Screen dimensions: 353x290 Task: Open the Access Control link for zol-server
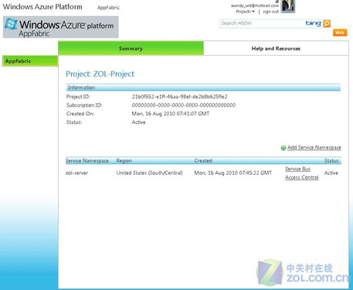(302, 177)
